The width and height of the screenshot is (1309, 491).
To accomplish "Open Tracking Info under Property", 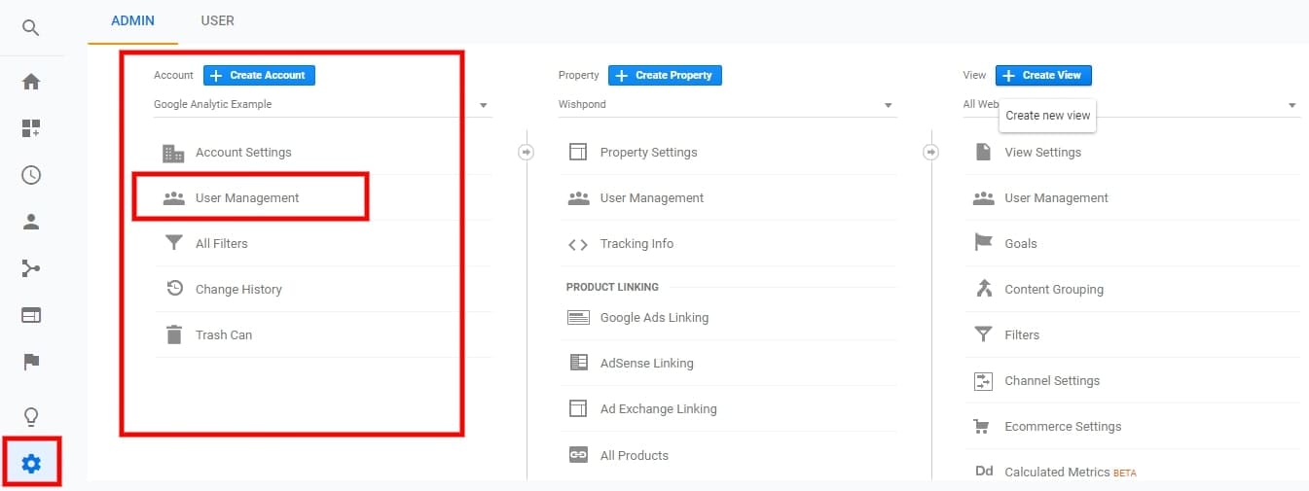I will tap(636, 244).
